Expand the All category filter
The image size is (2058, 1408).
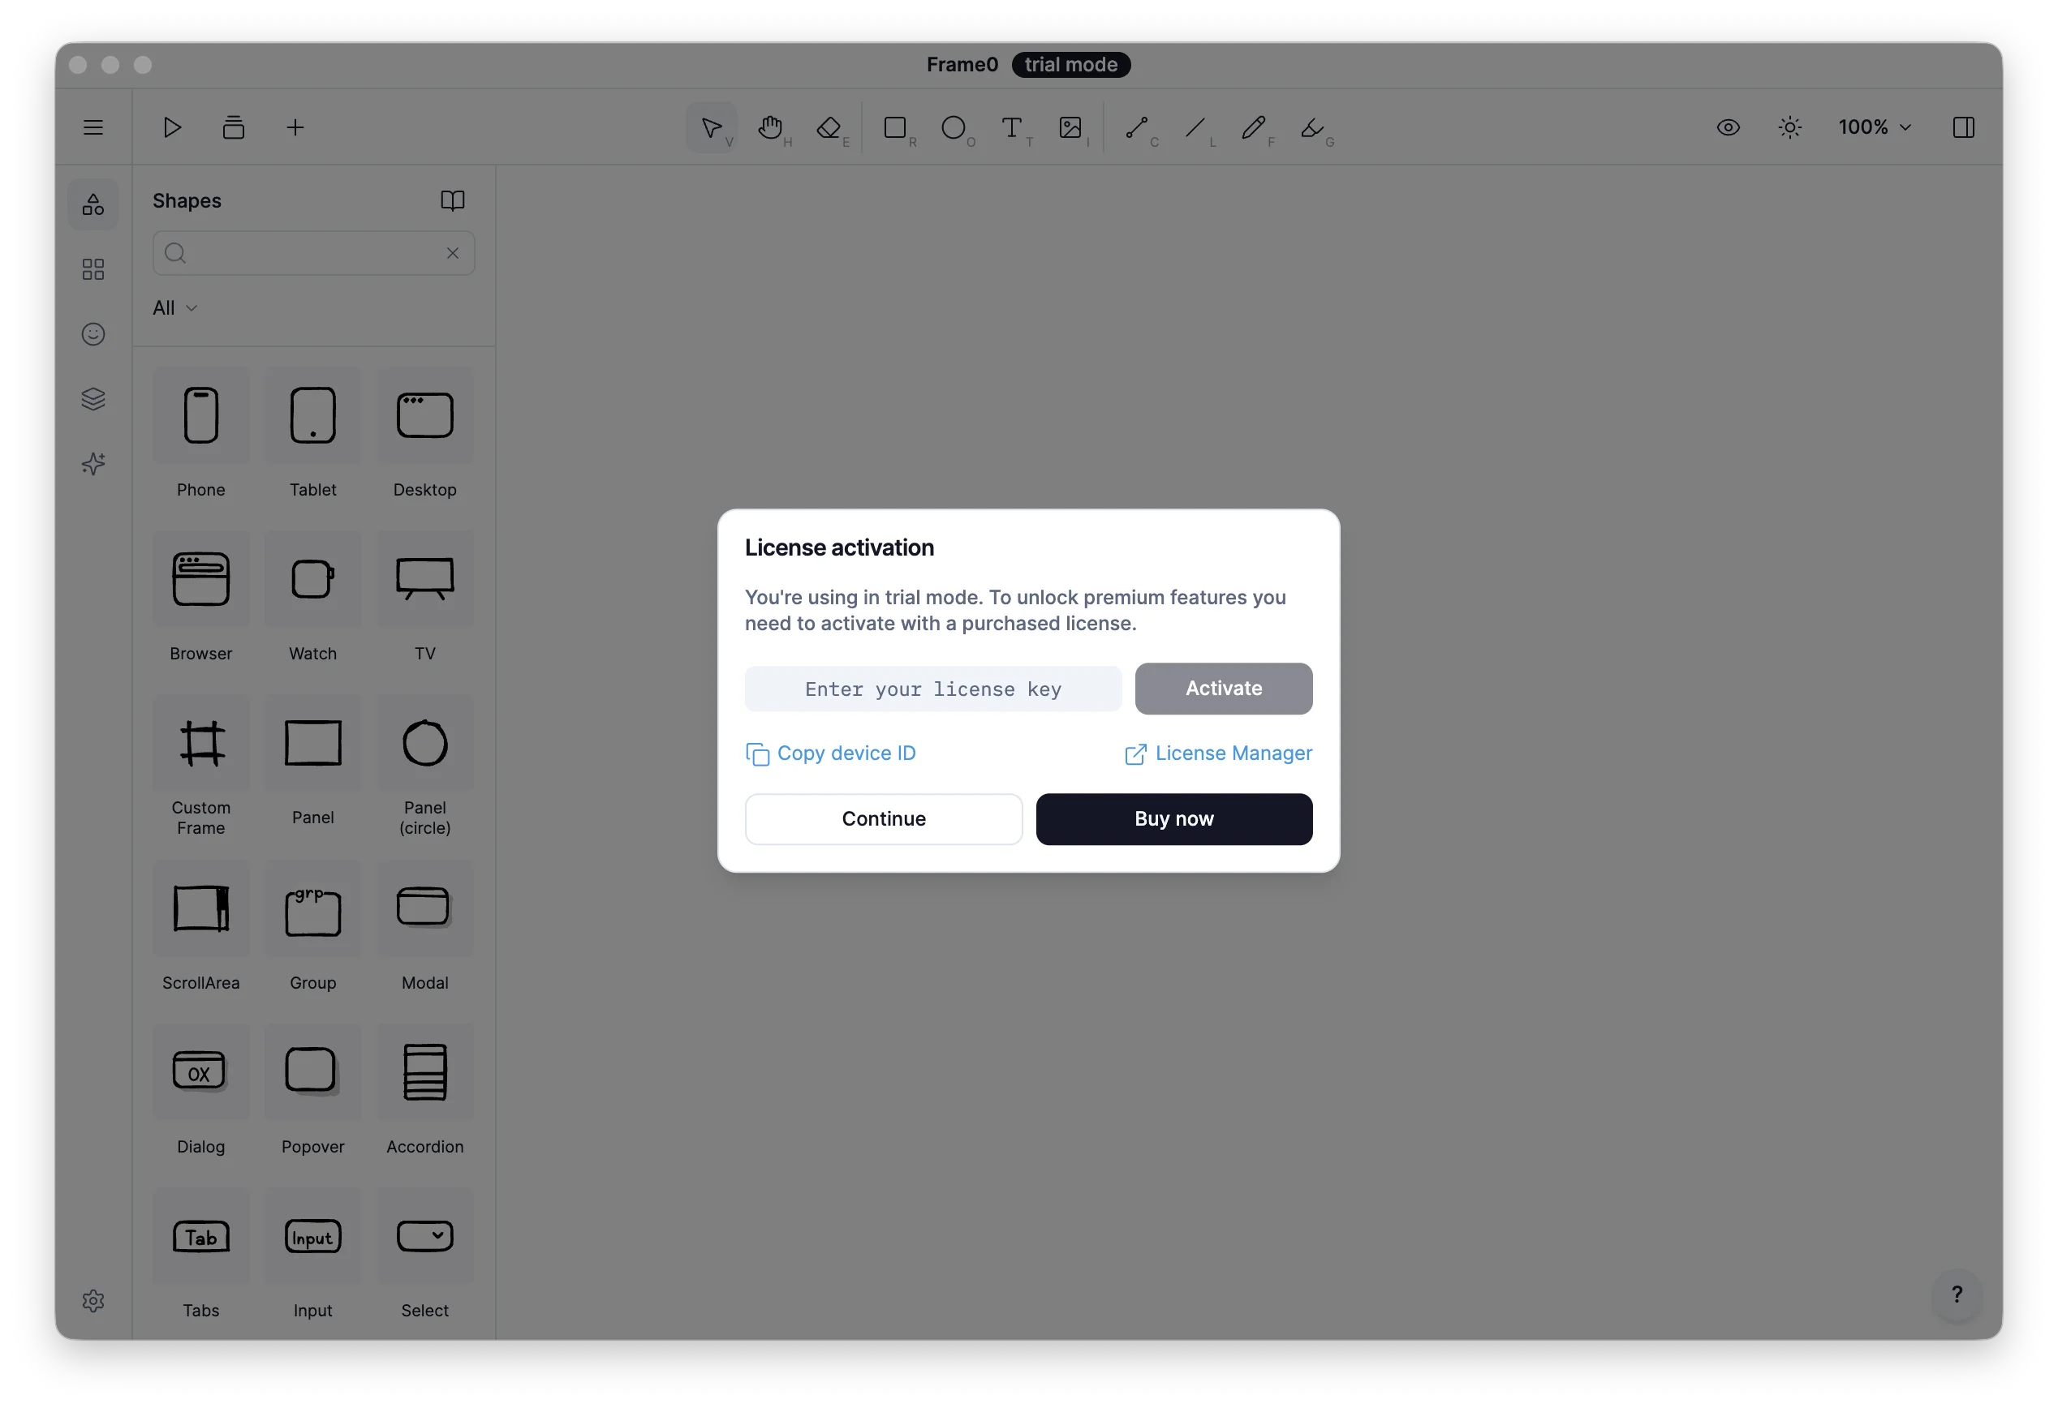click(x=174, y=308)
